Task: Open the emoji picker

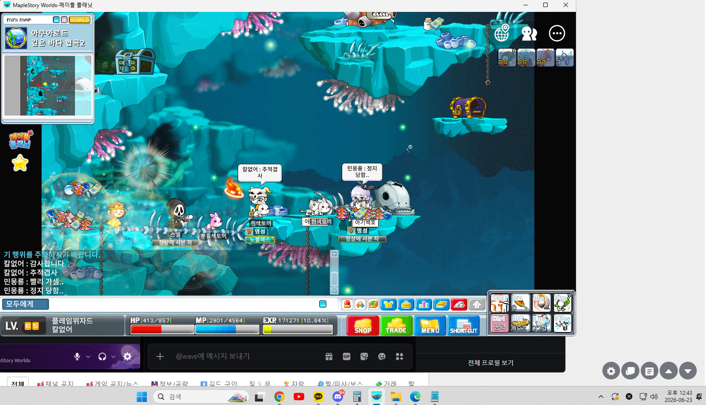Action: click(x=382, y=356)
